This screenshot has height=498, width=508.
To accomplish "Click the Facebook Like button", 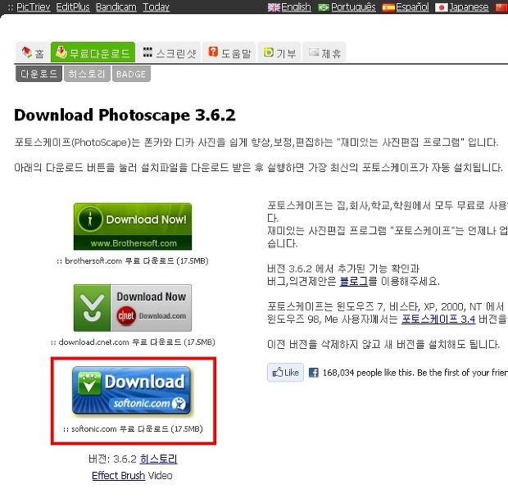I will [285, 373].
